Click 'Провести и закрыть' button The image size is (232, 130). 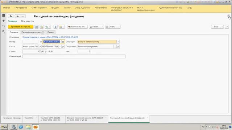click(21, 27)
